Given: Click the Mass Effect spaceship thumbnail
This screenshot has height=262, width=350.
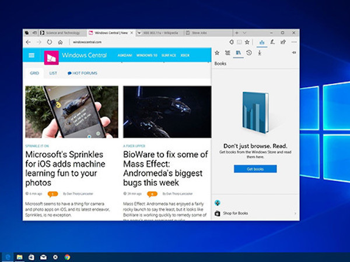Looking at the screenshot, I should pyautogui.click(x=167, y=112).
